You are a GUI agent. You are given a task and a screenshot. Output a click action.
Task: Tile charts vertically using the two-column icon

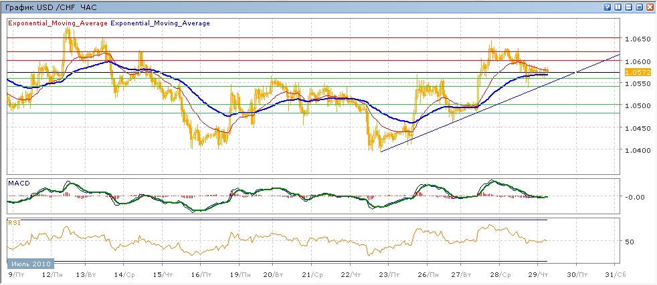618,7
